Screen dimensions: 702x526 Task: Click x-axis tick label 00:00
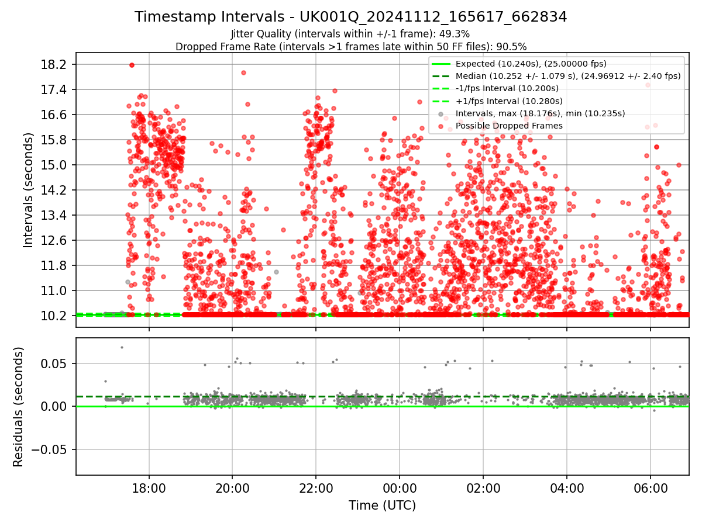[x=400, y=488]
